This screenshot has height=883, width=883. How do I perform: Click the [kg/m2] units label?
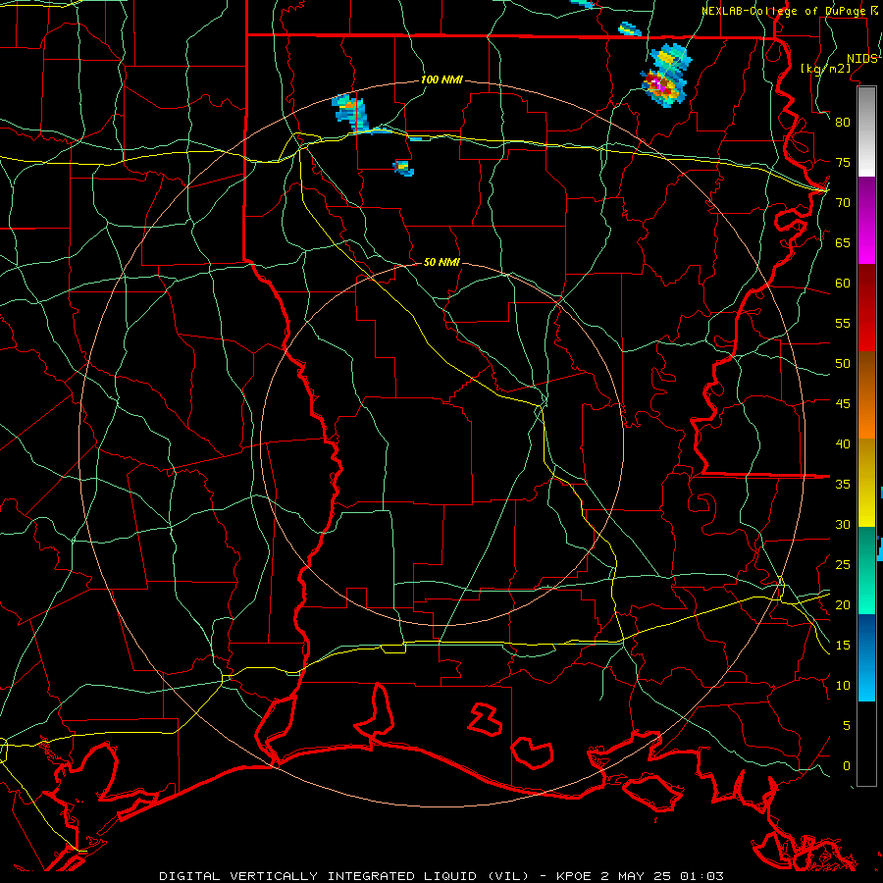click(825, 69)
